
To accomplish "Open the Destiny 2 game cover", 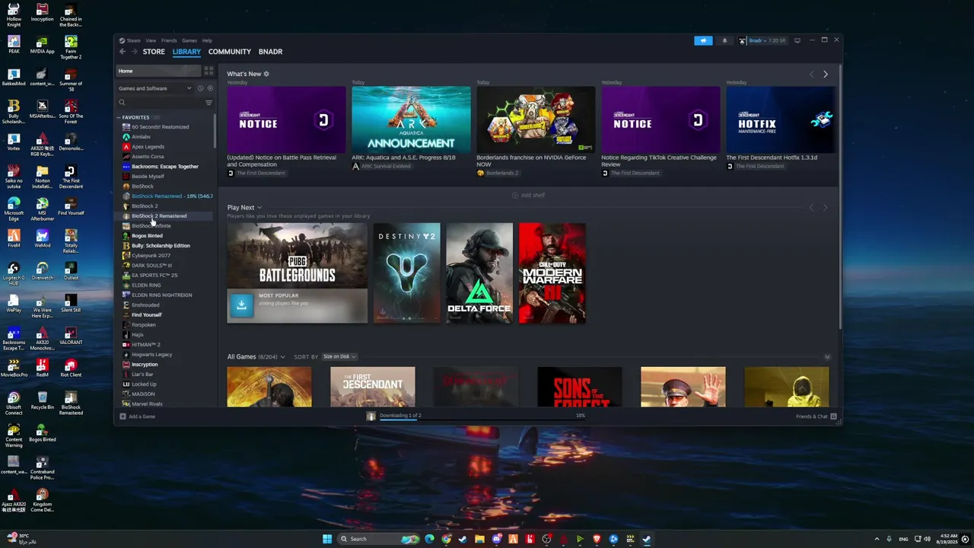I will pos(406,273).
